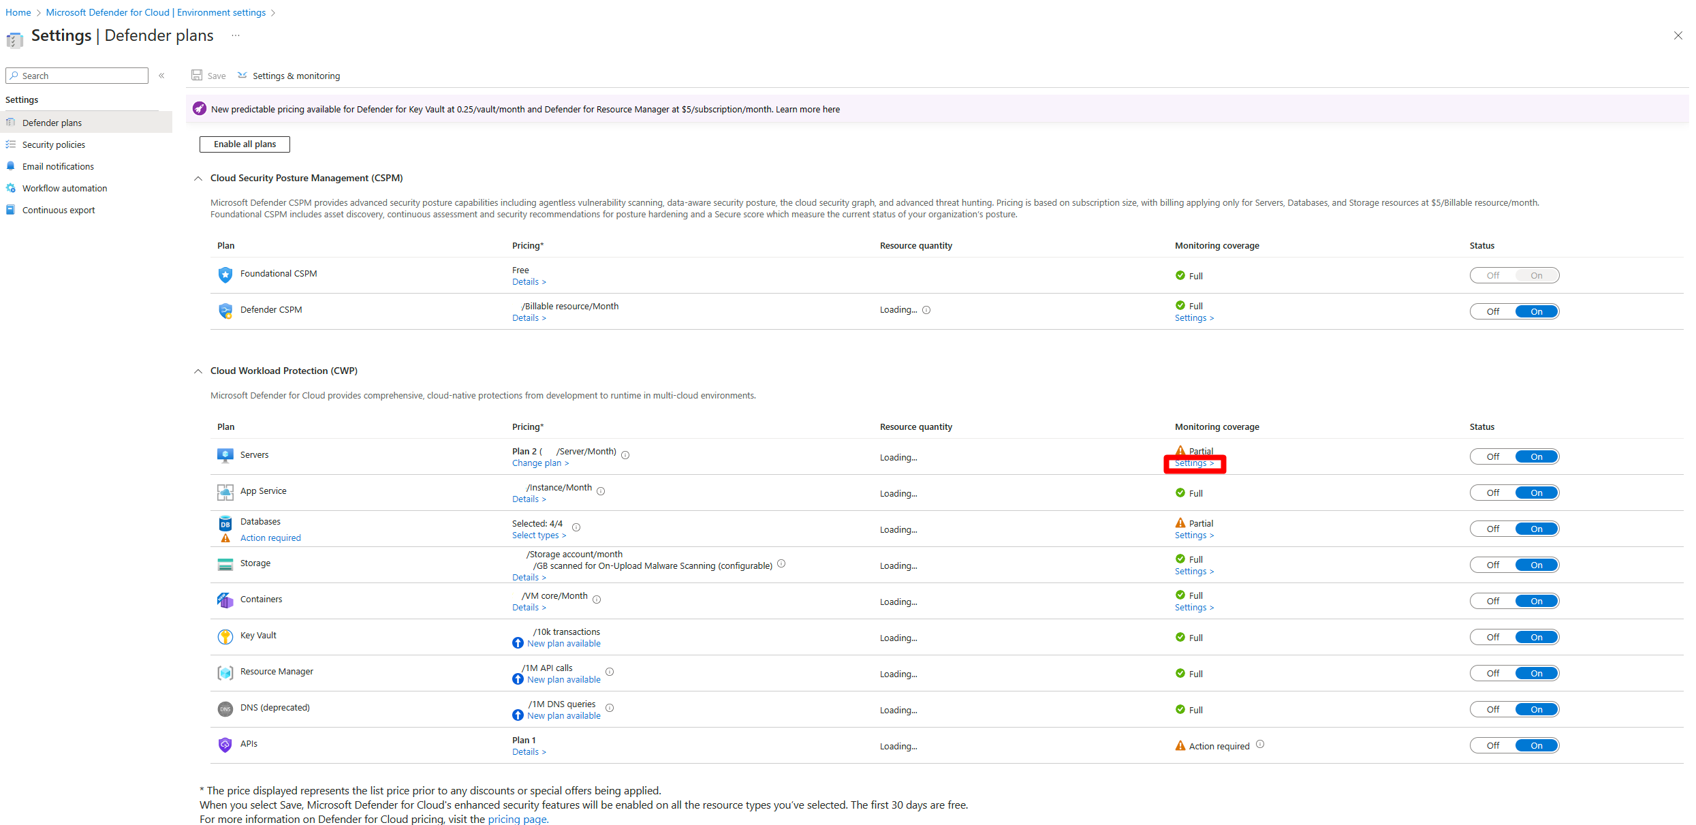Click the Defender CSPM plan icon
This screenshot has width=1696, height=825.
pos(225,311)
